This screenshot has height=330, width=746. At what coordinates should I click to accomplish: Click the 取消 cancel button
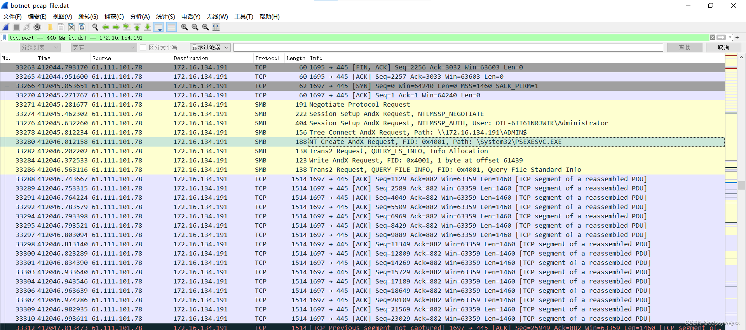click(723, 47)
